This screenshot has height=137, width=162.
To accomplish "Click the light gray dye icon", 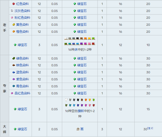I will pyautogui.click(x=12, y=11).
